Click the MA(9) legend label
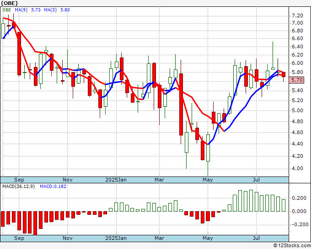This screenshot has width=311, height=249. click(x=21, y=10)
